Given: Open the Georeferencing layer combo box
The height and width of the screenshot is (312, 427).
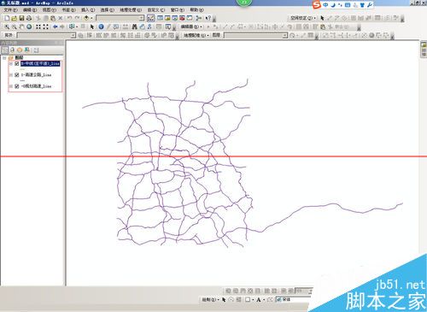Looking at the screenshot, I should pos(255,35).
